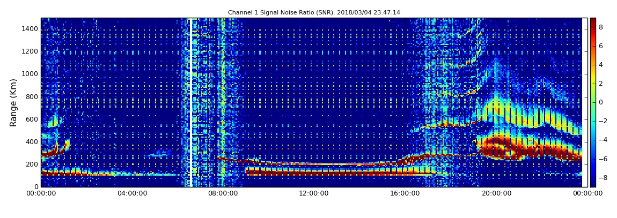Click the plot title showing 2018/03/04 23:47:14

click(314, 12)
